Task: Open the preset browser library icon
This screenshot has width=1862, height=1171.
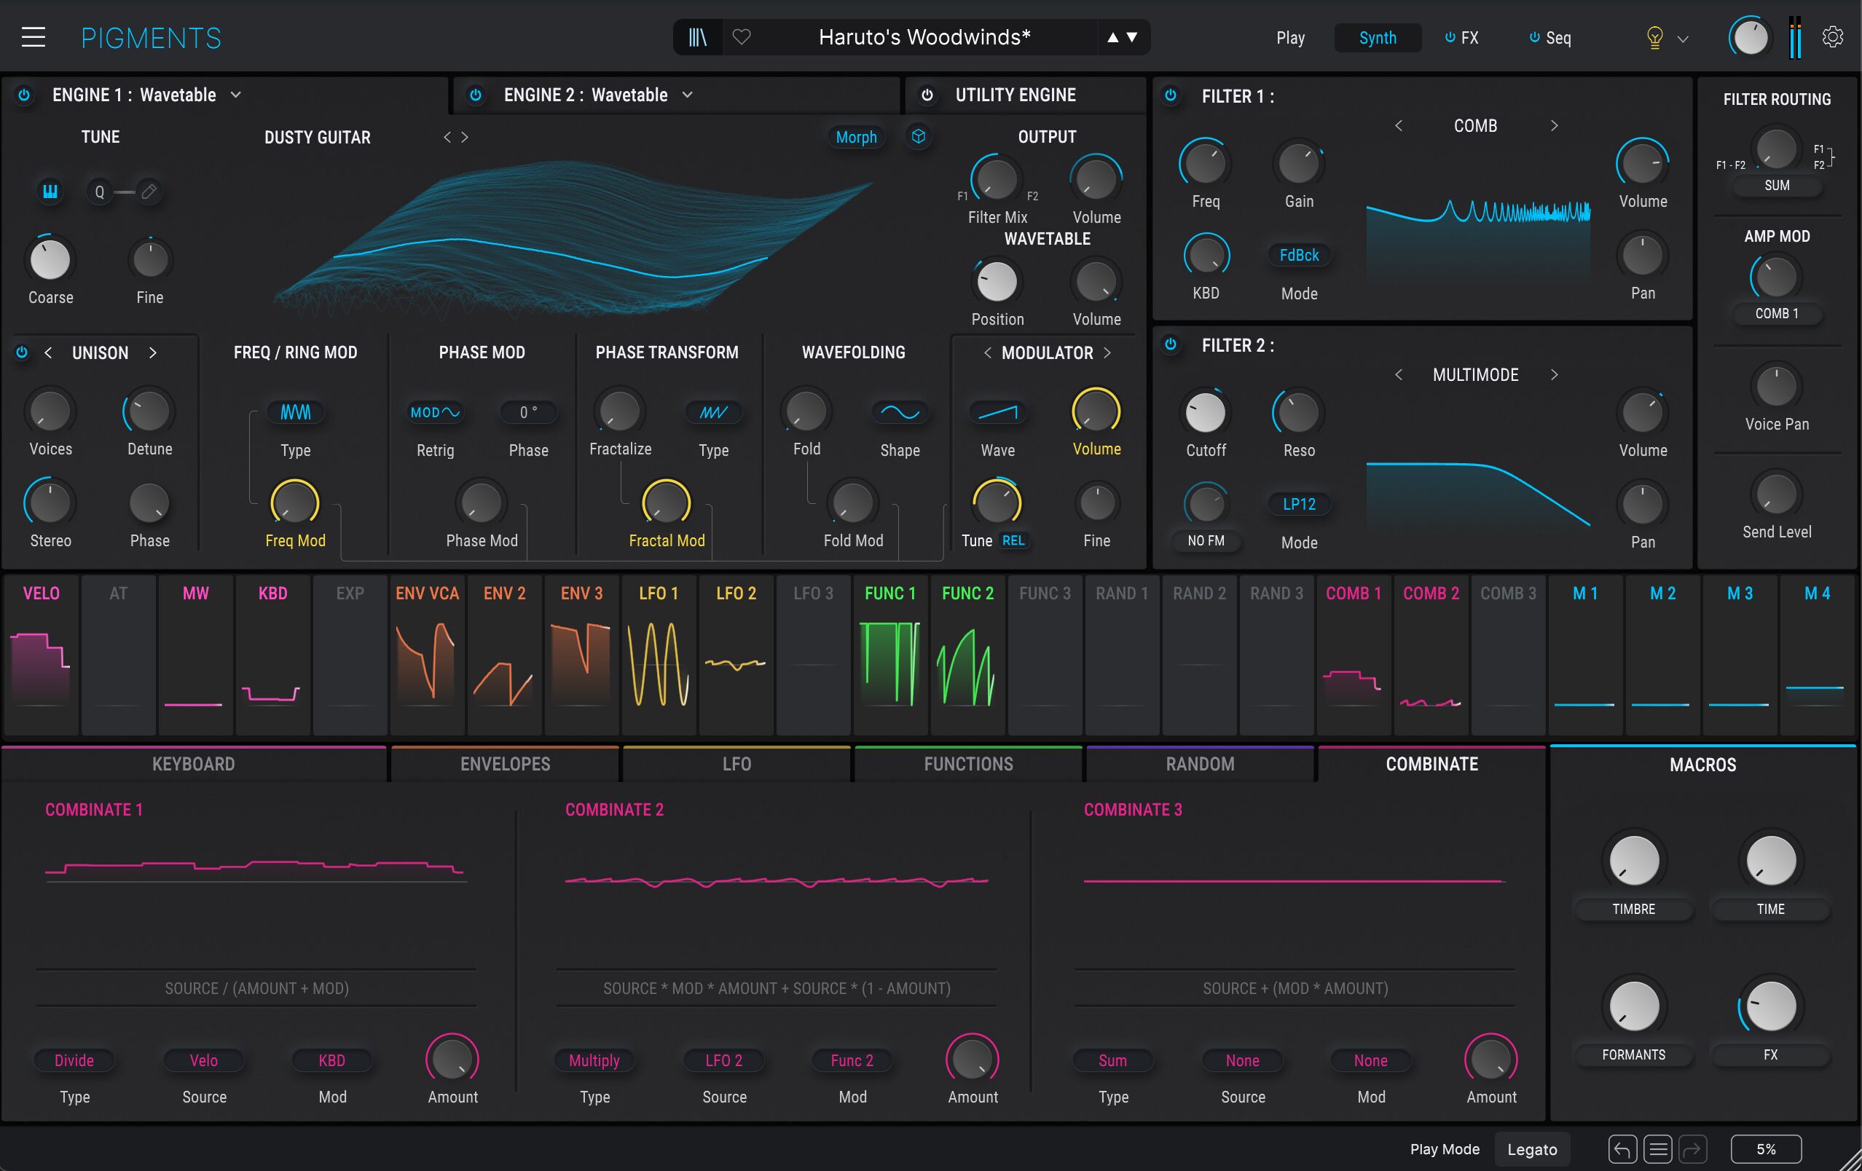Action: 697,37
